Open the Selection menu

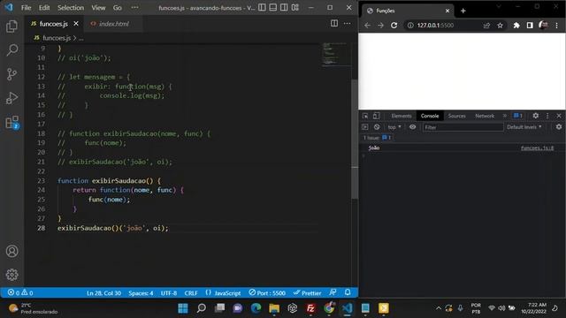click(71, 8)
